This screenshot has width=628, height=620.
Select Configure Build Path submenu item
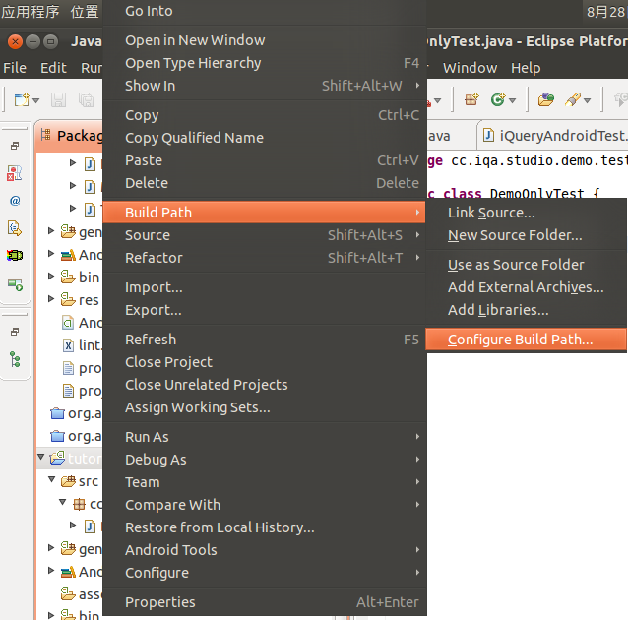[x=526, y=340]
